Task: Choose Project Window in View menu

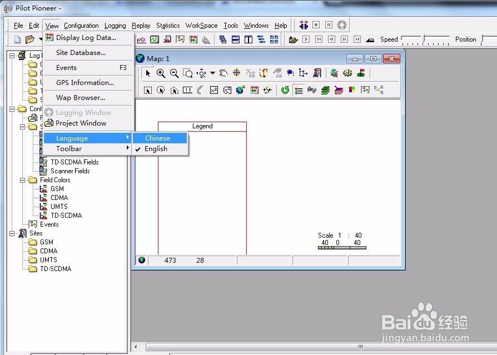Action: [x=88, y=123]
